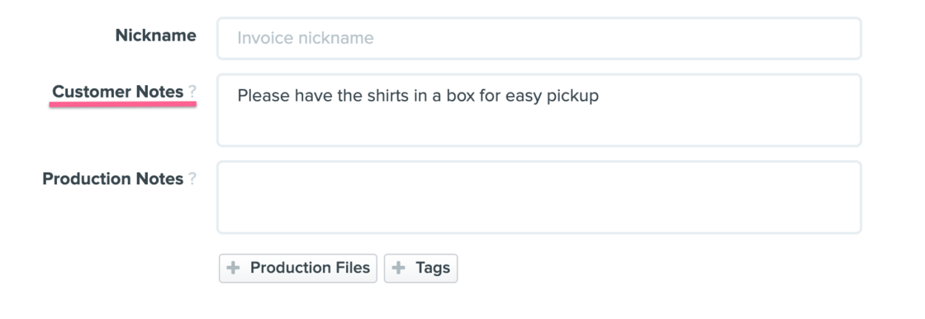The height and width of the screenshot is (319, 925).
Task: Click the pink underline beneath Customer Notes
Action: pyautogui.click(x=123, y=104)
